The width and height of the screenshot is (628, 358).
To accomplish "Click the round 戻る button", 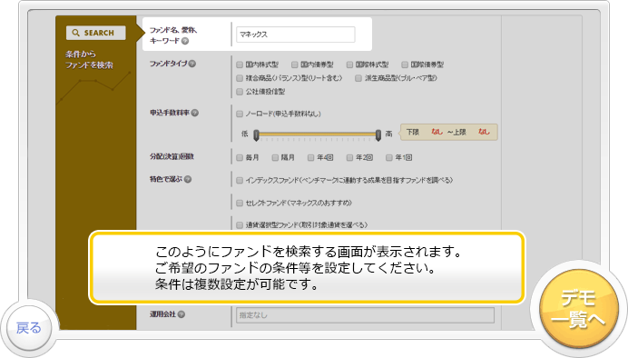I will pyautogui.click(x=29, y=328).
